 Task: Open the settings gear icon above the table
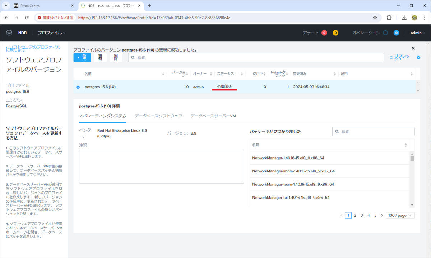pyautogui.click(x=418, y=57)
